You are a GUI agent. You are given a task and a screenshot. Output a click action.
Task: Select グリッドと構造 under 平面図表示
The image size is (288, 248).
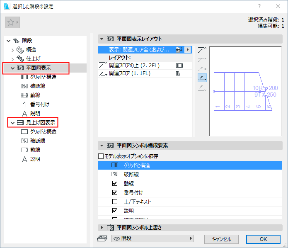pos(44,77)
